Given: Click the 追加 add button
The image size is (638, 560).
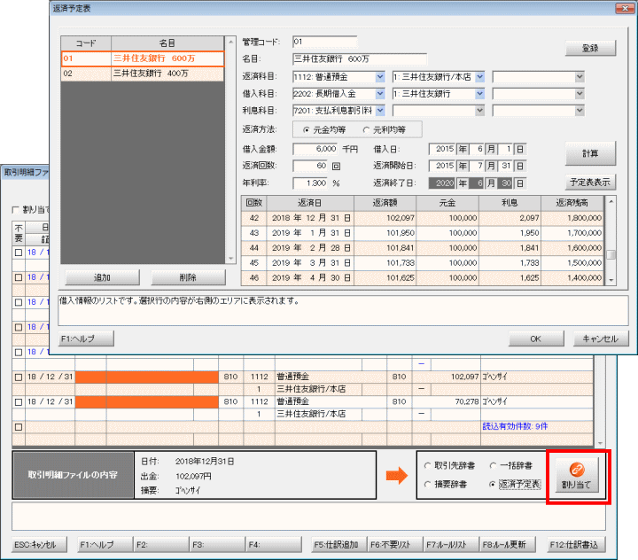Looking at the screenshot, I should pos(102,277).
